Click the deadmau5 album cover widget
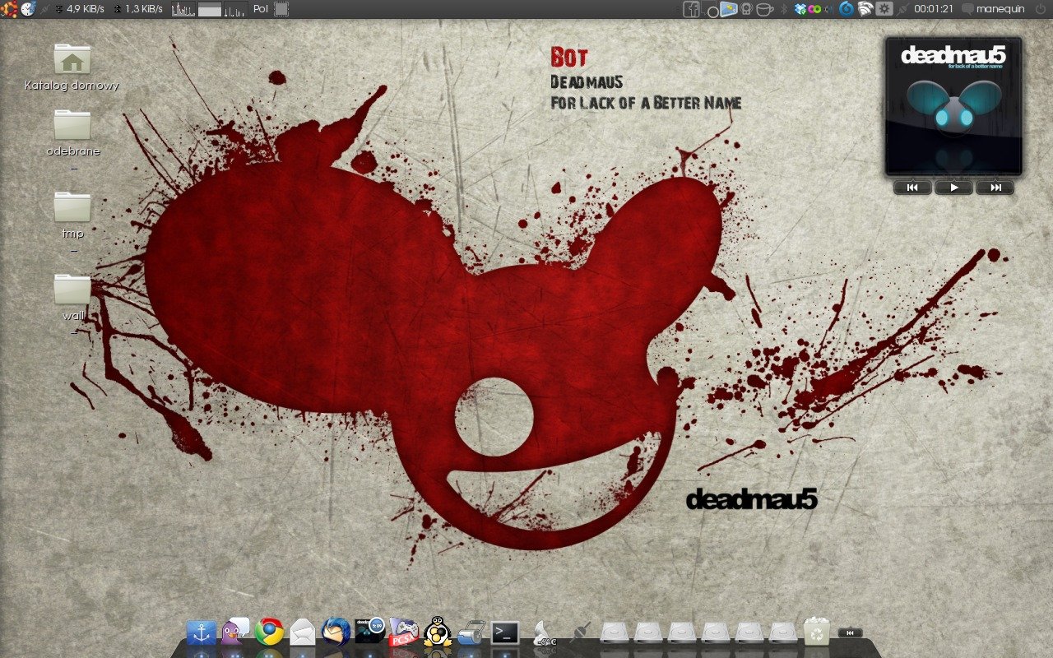 pyautogui.click(x=953, y=106)
